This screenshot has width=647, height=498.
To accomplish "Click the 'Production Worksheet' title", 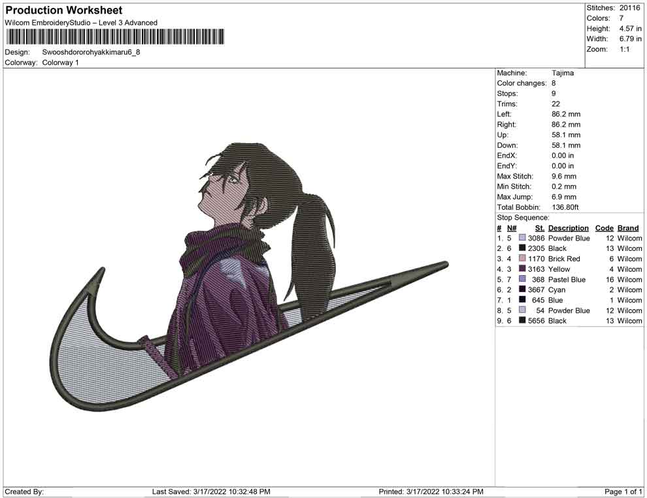I will click(63, 10).
